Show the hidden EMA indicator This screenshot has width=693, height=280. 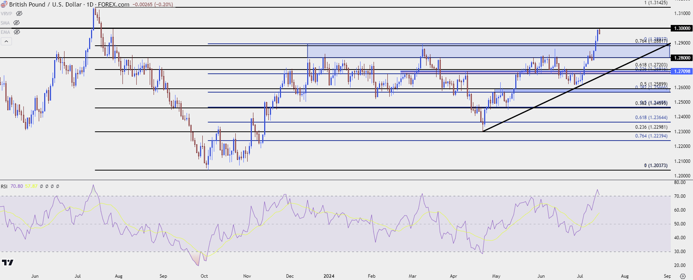click(x=17, y=32)
